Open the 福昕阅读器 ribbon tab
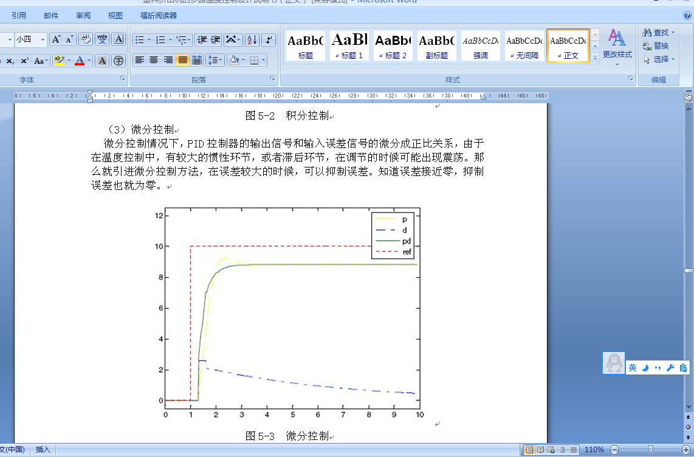This screenshot has width=694, height=457. point(159,15)
